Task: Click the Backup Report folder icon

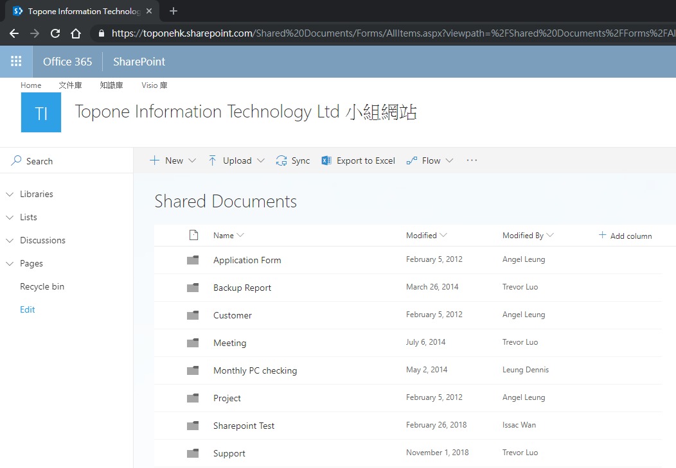Action: [193, 288]
